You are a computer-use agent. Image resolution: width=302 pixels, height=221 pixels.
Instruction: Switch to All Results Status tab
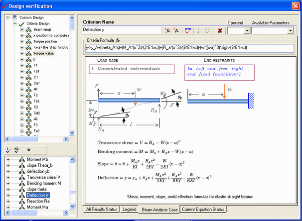(x=102, y=209)
